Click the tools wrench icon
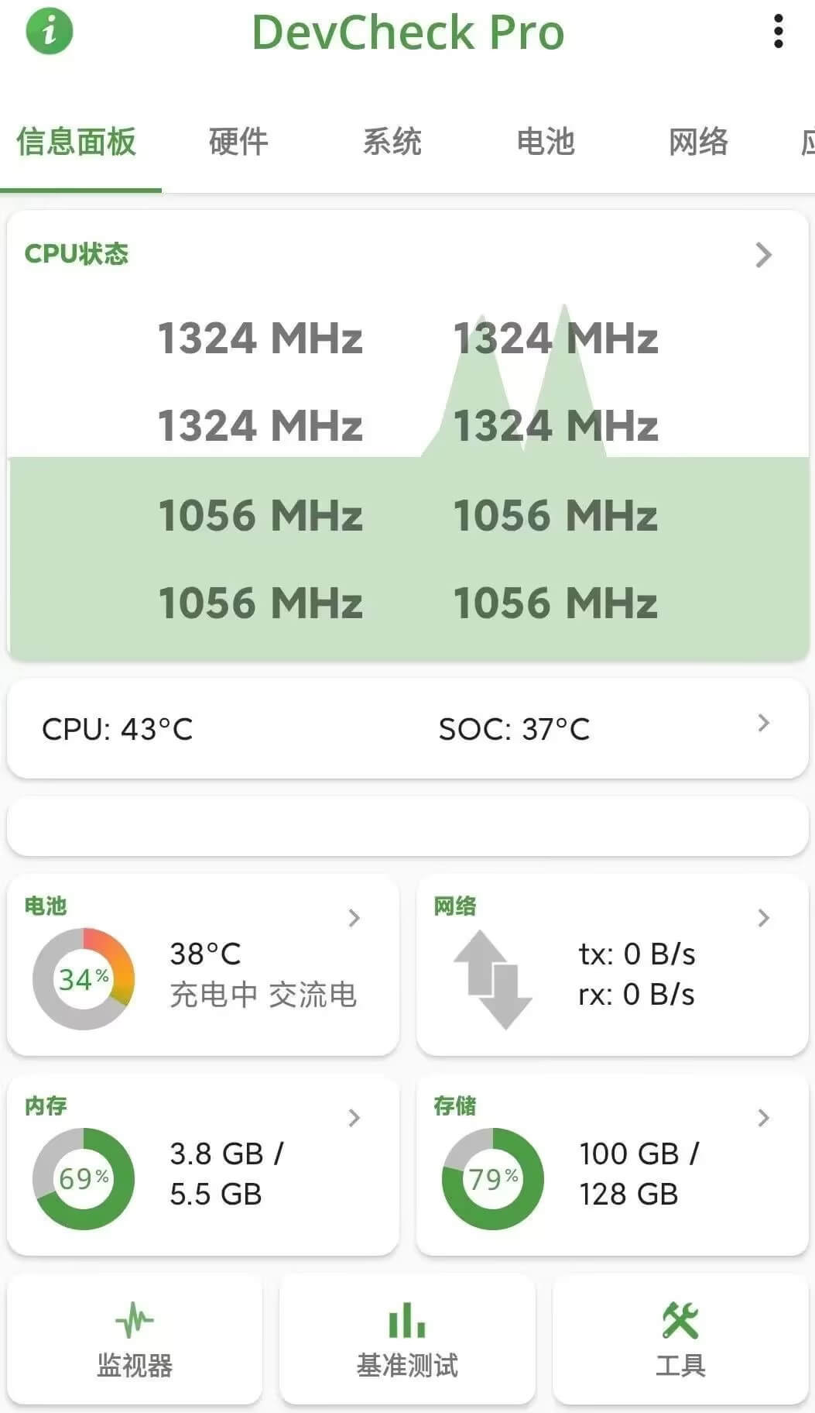This screenshot has height=1413, width=815. click(x=680, y=1320)
